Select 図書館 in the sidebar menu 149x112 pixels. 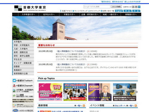[23, 66]
